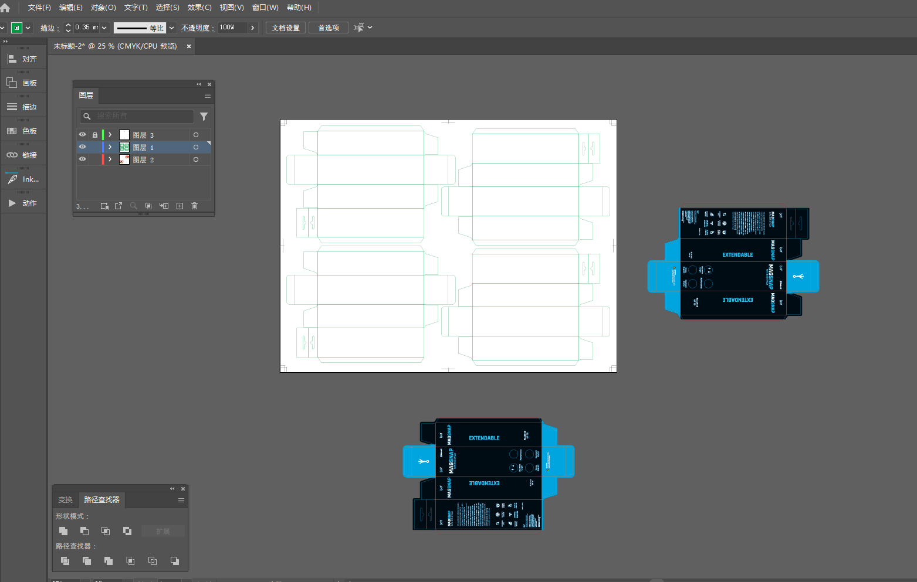The height and width of the screenshot is (582, 917).
Task: Click the create new layer icon
Action: [180, 206]
